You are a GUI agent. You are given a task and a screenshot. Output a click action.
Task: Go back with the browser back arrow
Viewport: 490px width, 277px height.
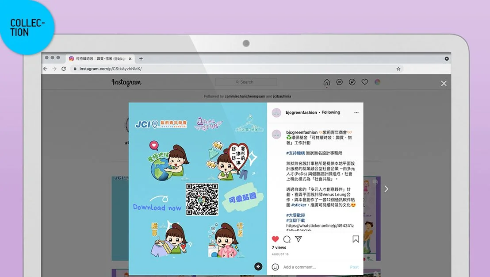[45, 69]
